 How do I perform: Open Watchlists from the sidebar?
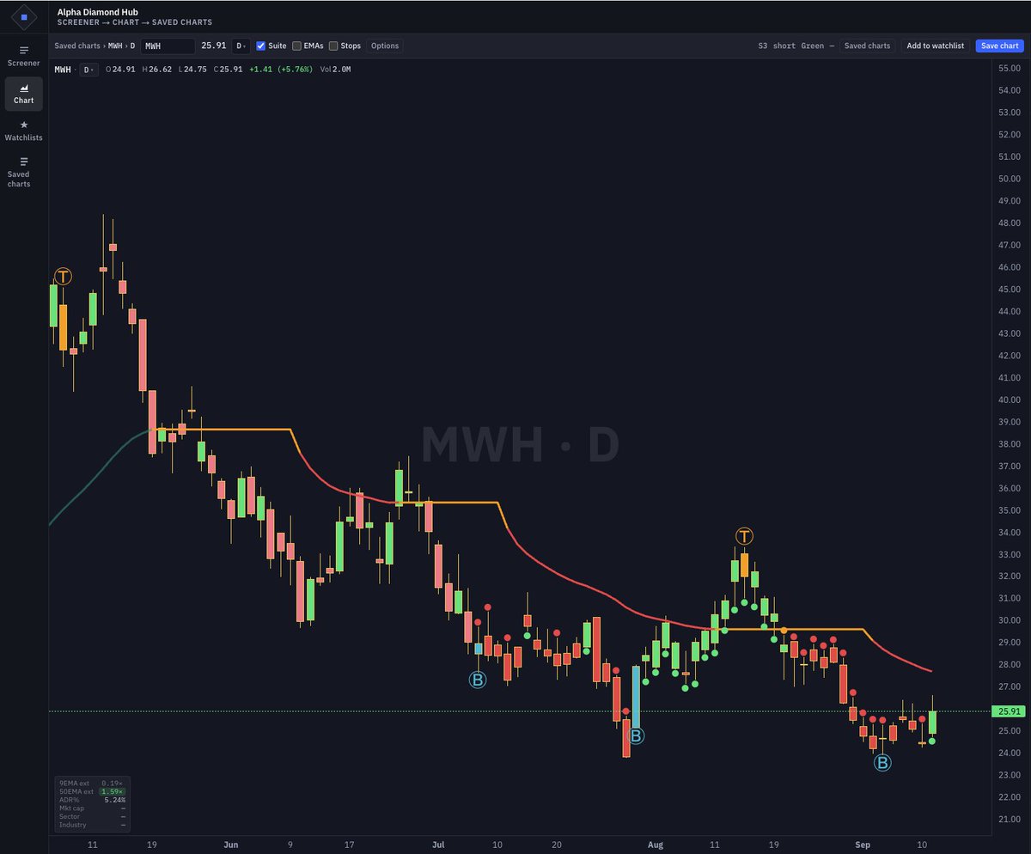(x=24, y=131)
